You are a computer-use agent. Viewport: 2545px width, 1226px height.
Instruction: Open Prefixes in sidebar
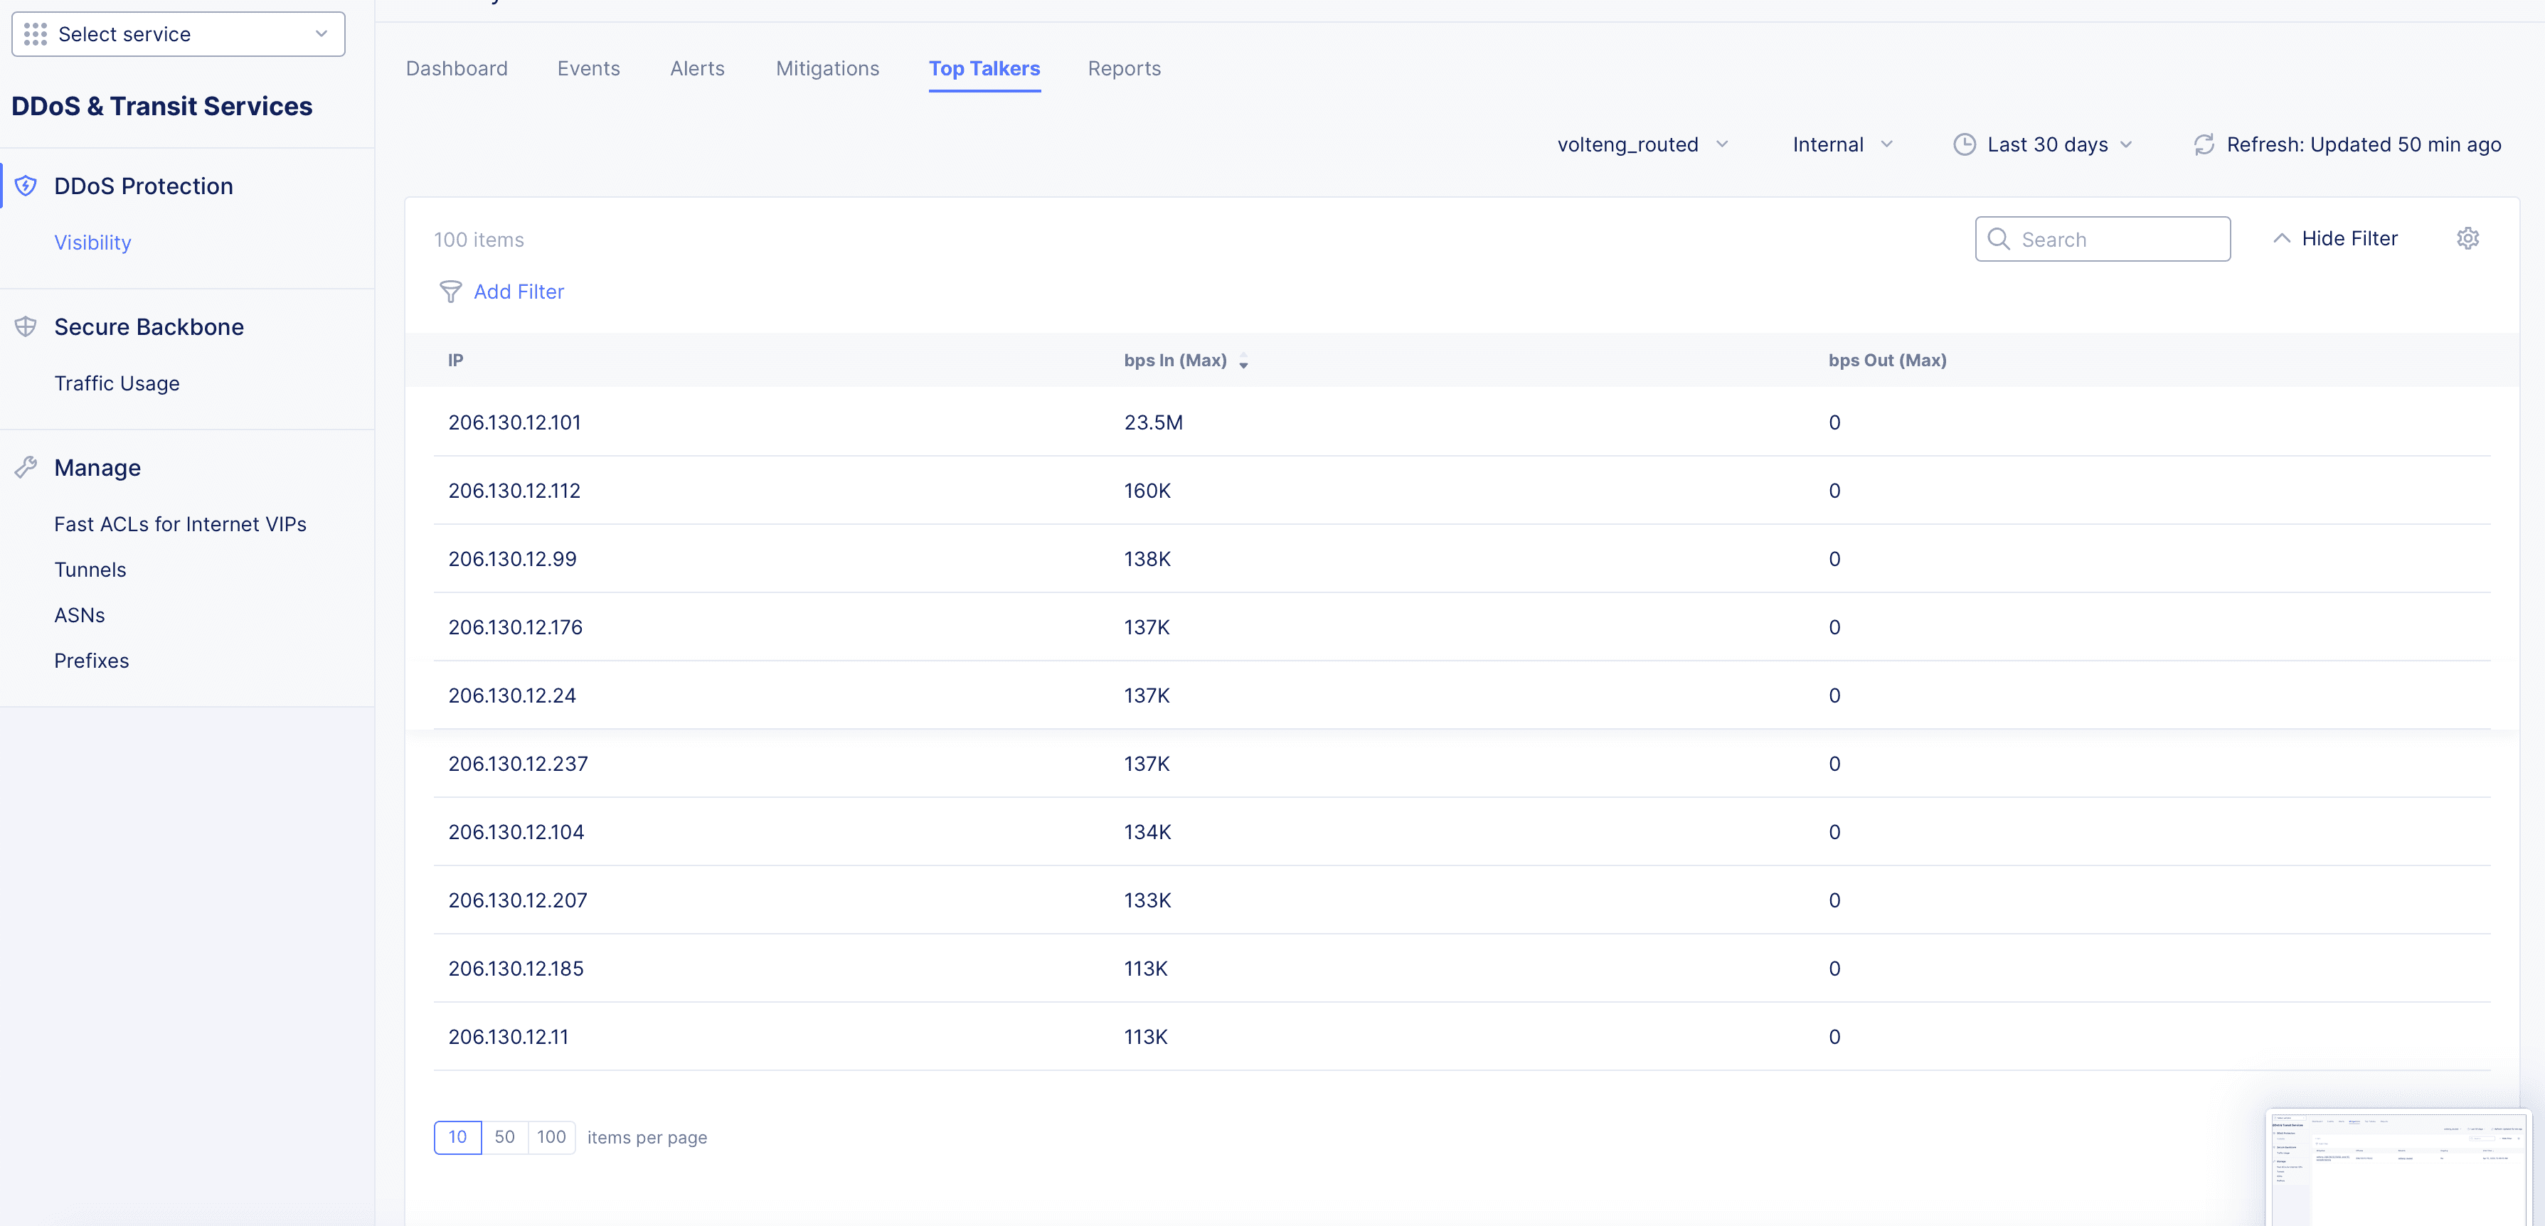click(x=92, y=661)
